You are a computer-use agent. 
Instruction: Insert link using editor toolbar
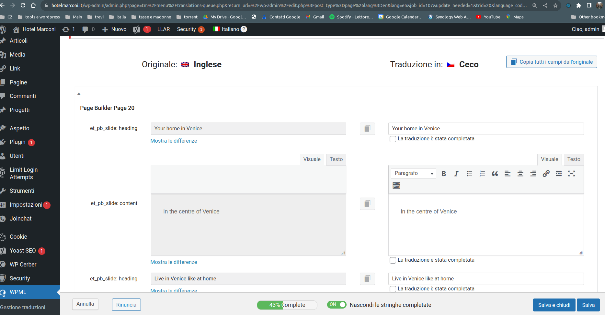click(546, 174)
